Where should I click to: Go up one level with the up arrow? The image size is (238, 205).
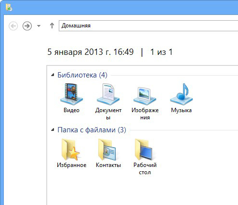(x=52, y=26)
